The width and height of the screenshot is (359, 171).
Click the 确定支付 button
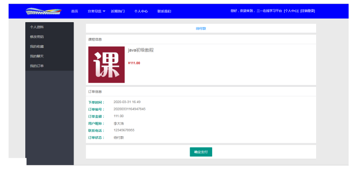(x=201, y=152)
